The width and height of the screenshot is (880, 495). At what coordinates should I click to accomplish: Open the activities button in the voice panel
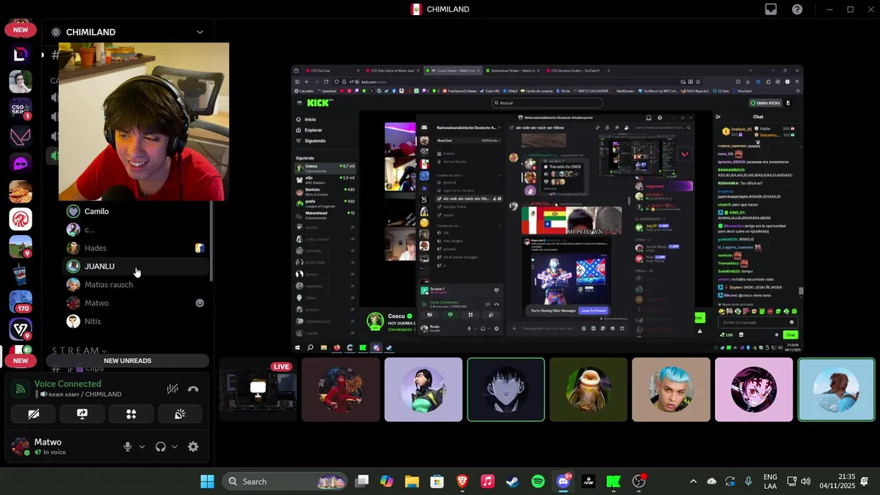pos(131,414)
